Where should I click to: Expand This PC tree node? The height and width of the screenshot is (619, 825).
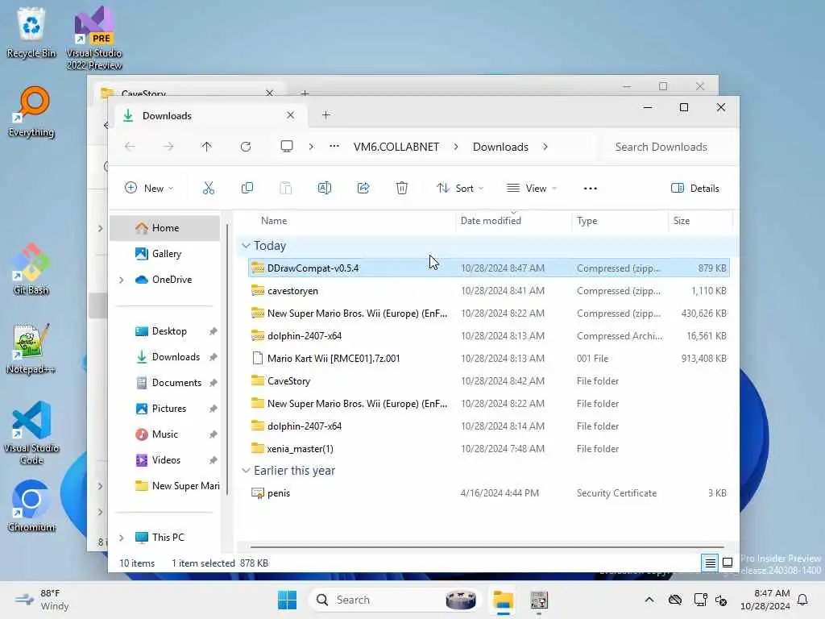pyautogui.click(x=122, y=538)
